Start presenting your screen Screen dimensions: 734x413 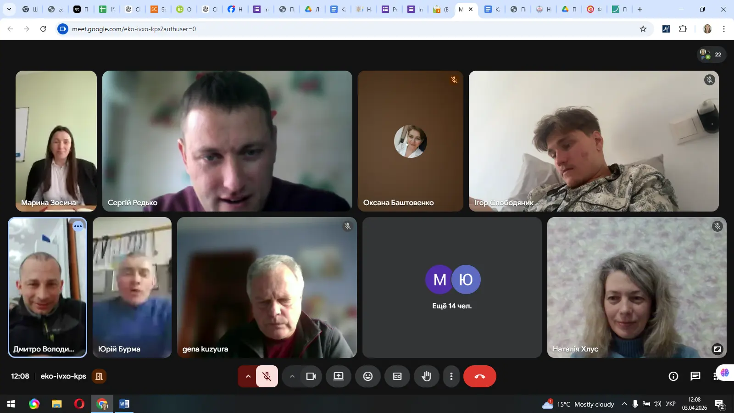pyautogui.click(x=339, y=376)
